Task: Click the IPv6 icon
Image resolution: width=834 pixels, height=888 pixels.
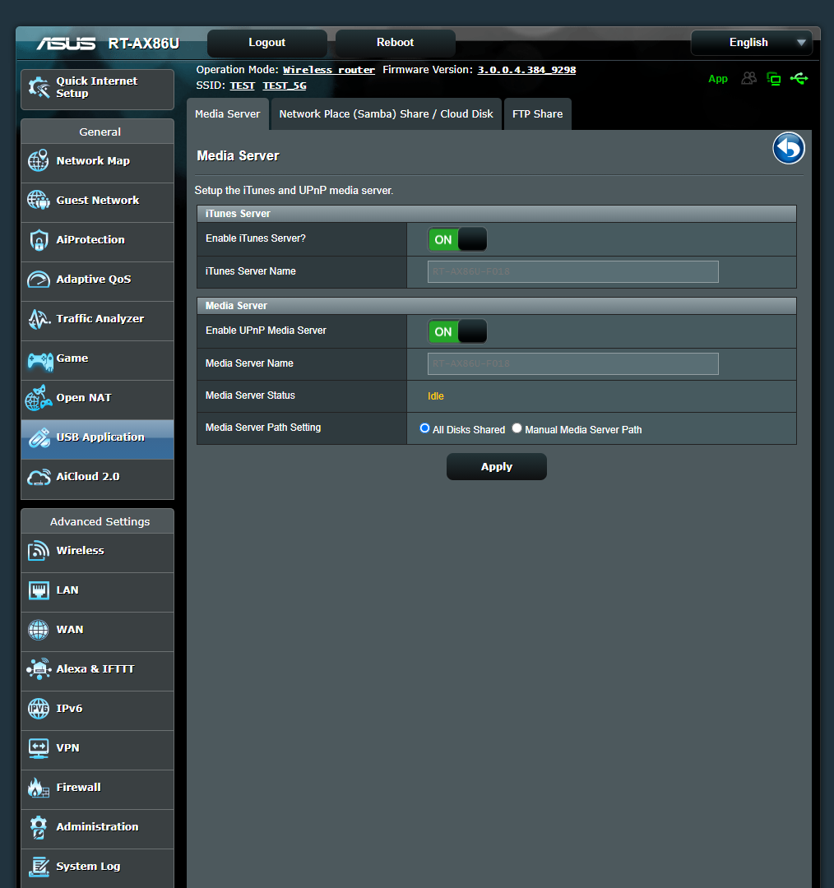Action: point(39,709)
